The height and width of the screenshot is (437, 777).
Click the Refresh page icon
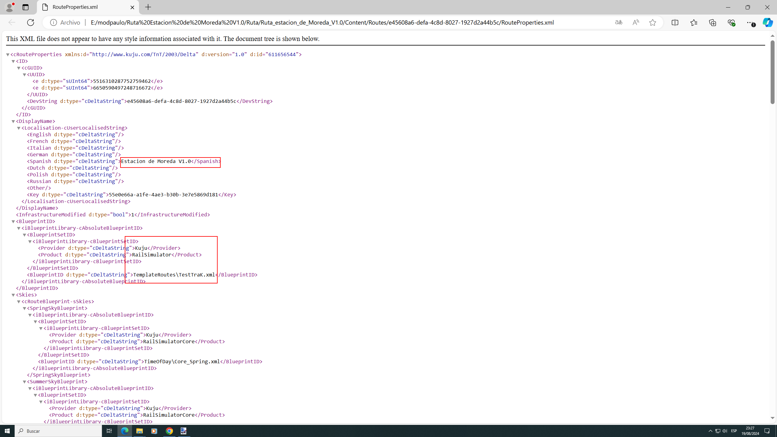pos(31,22)
